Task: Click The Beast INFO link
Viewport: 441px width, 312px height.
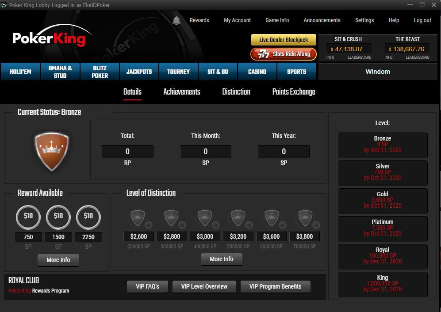Action: pos(388,57)
